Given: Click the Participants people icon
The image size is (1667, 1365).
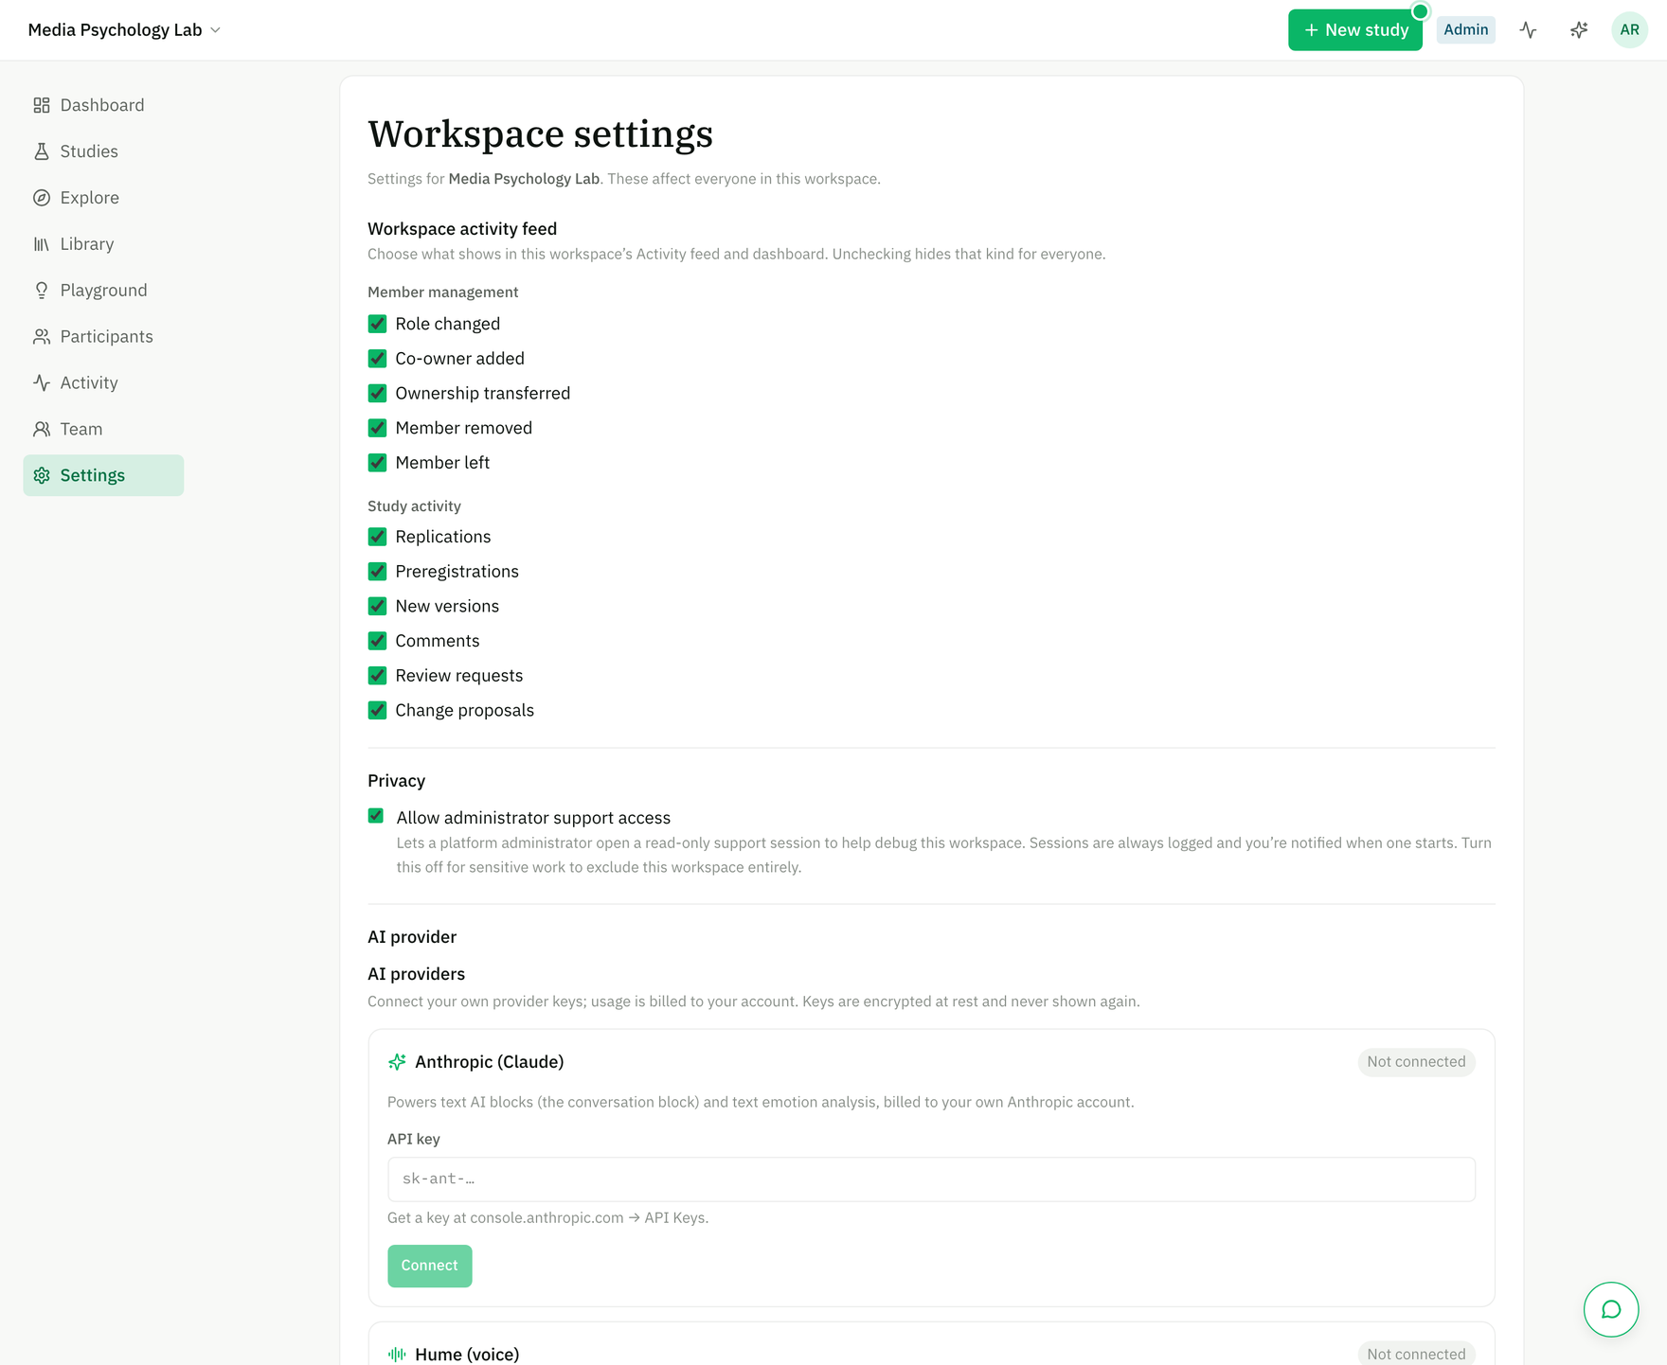Looking at the screenshot, I should click(42, 337).
